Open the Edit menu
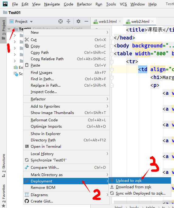Screen dimensions: 174x208 click(x=25, y=4)
